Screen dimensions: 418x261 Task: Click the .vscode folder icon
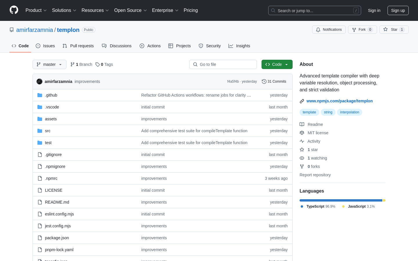tap(40, 107)
